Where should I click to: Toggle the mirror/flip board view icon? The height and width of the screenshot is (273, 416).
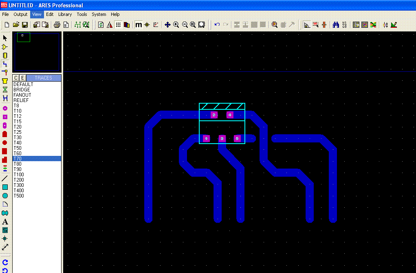109,25
